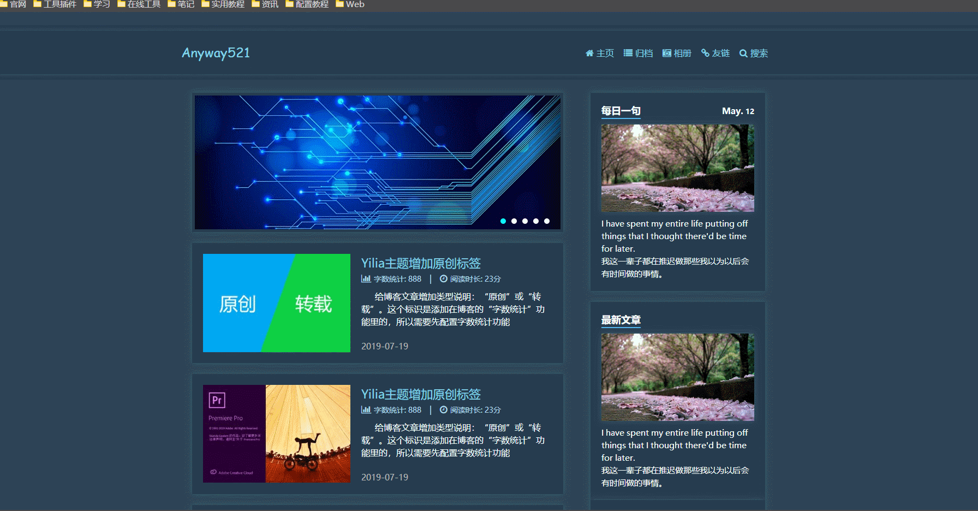Open the 搜索 search page
The height and width of the screenshot is (511, 978).
coord(759,53)
